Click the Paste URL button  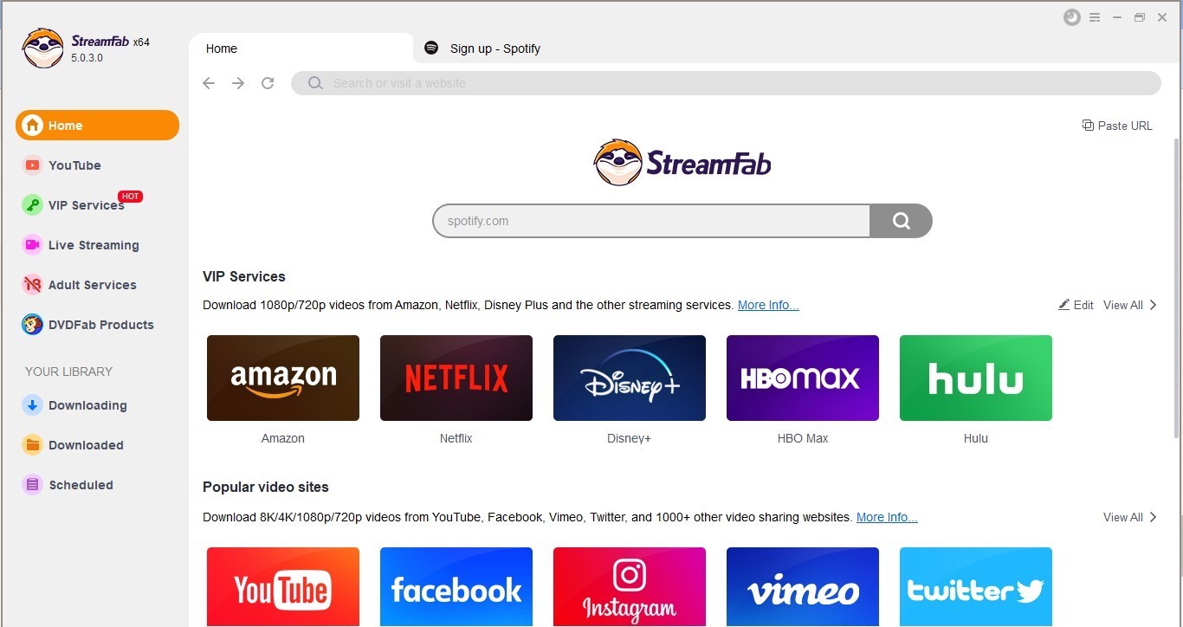1117,125
